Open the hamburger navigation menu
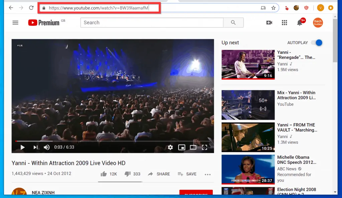The width and height of the screenshot is (342, 198). (x=15, y=22)
